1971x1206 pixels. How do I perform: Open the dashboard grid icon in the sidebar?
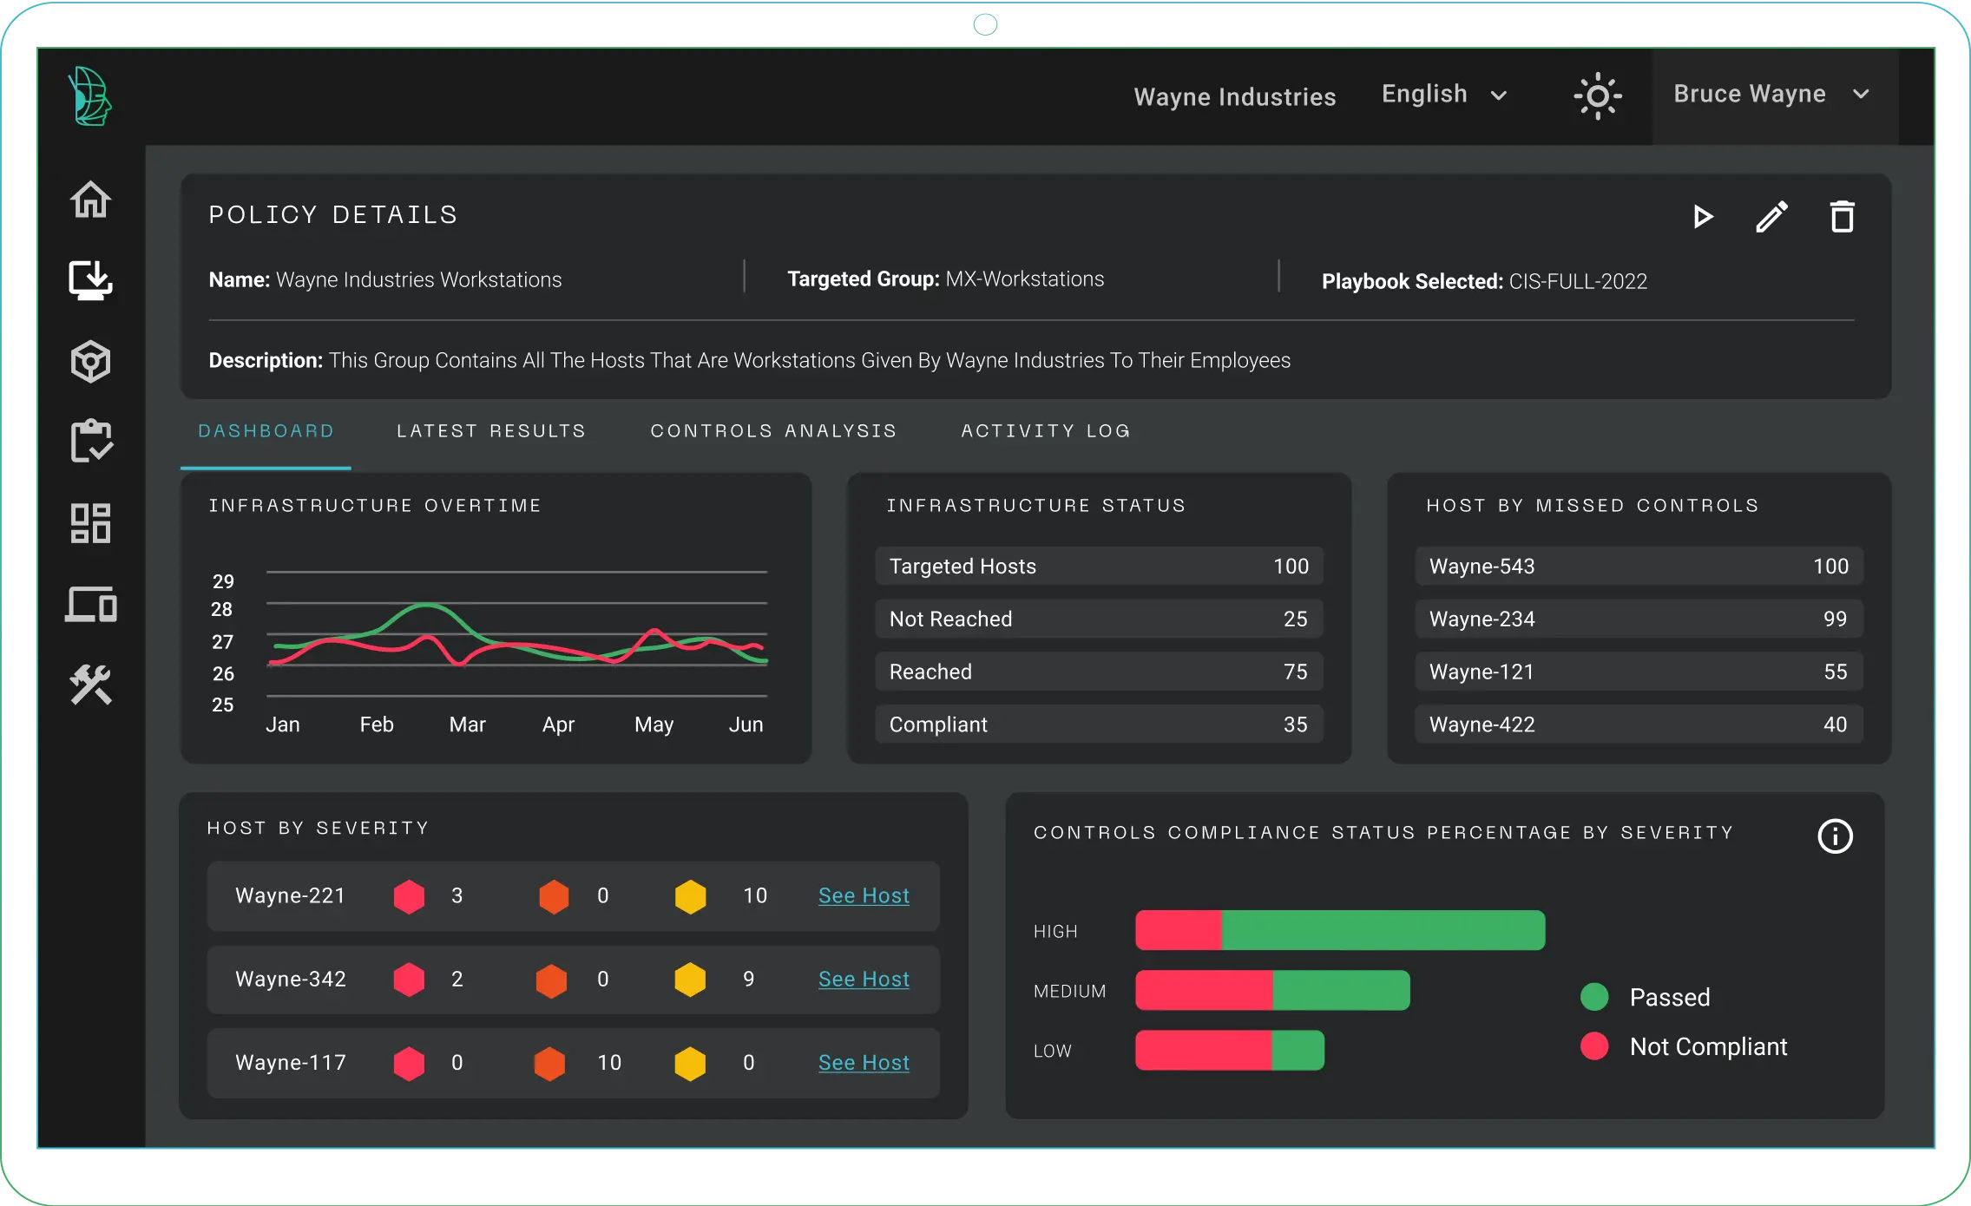[x=90, y=523]
